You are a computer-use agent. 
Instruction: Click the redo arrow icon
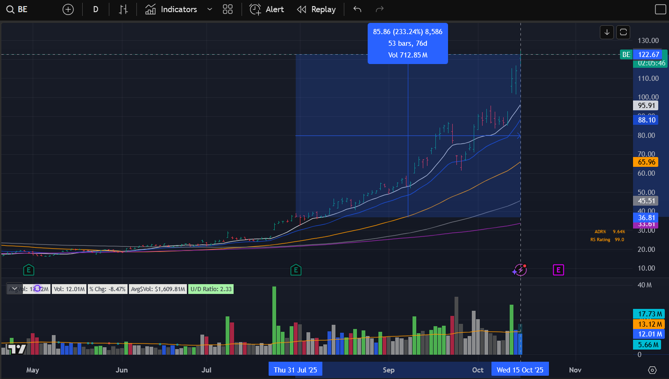pos(379,9)
